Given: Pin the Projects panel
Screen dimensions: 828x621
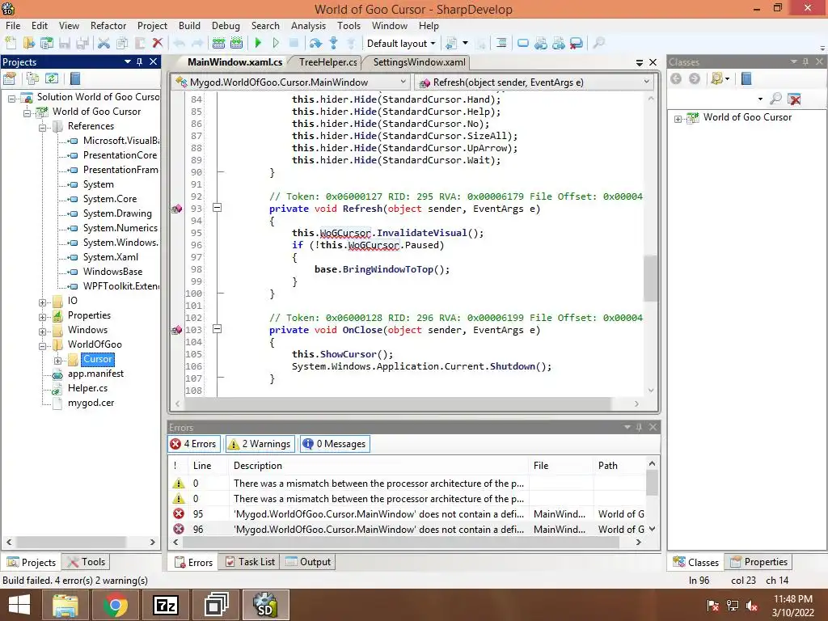Looking at the screenshot, I should point(139,61).
